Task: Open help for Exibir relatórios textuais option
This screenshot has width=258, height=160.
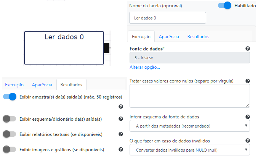Action: [121, 134]
